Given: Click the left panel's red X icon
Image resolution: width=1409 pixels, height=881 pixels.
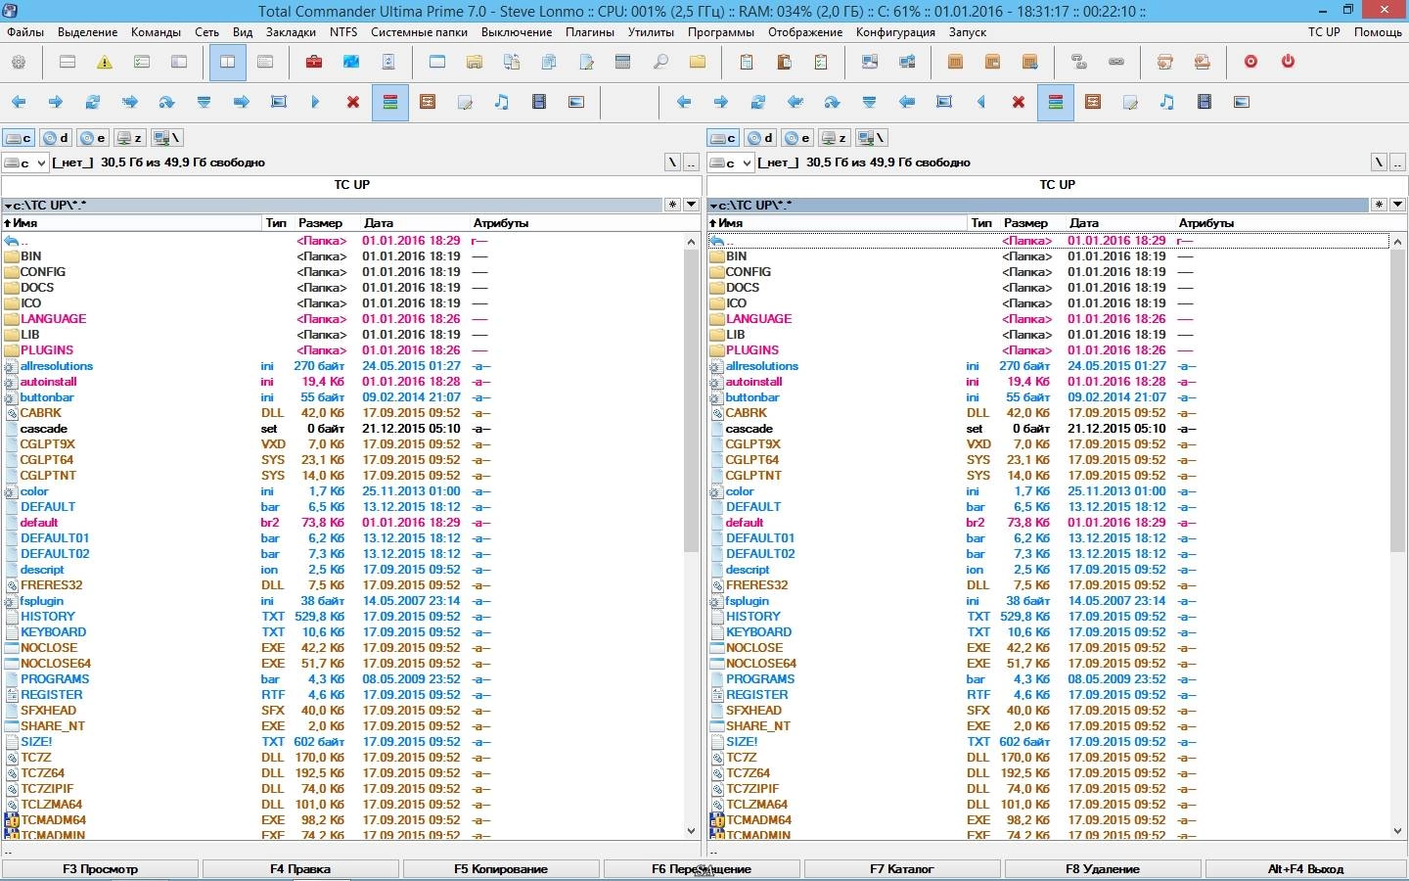Looking at the screenshot, I should point(353,102).
